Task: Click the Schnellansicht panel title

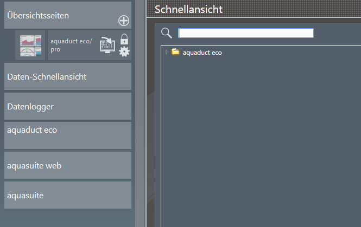Action: (x=188, y=10)
